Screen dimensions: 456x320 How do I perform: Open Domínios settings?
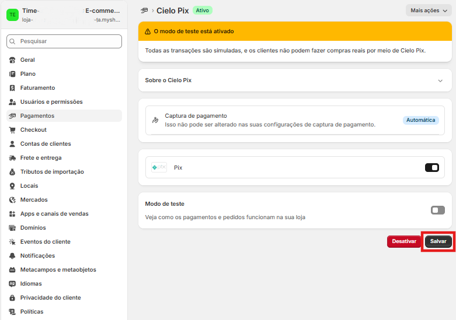click(64, 228)
